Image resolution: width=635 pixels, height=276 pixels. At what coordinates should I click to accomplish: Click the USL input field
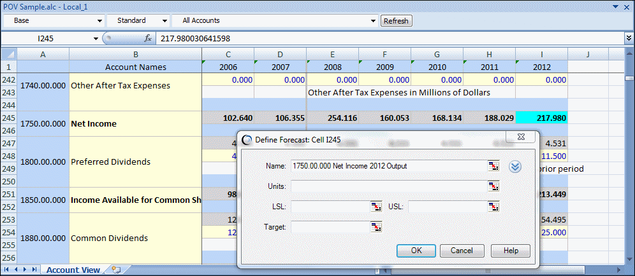coord(448,207)
